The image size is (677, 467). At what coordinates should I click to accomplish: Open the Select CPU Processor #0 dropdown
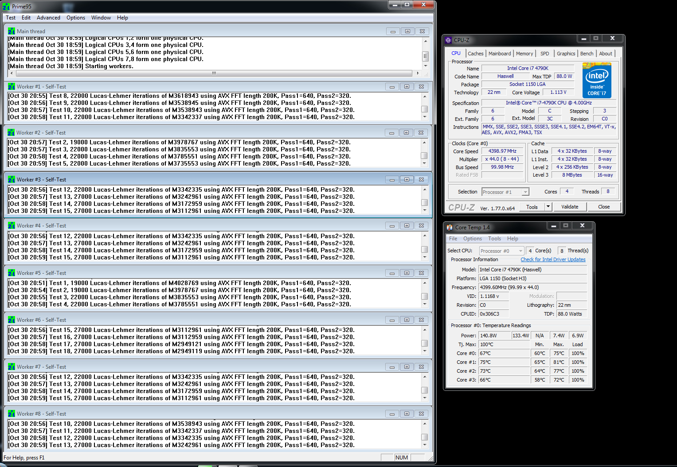coord(501,251)
